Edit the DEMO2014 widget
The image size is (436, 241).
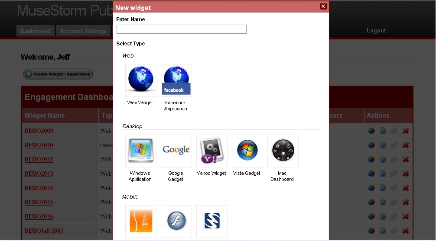383,188
